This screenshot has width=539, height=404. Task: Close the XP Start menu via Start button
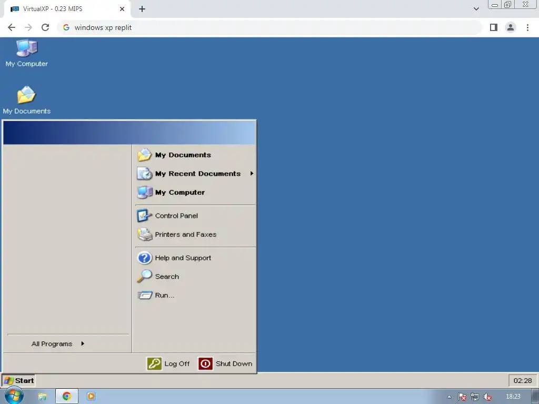tap(18, 381)
